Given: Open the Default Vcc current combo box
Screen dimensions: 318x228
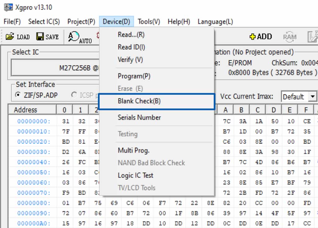Looking at the screenshot, I should pos(299,97).
